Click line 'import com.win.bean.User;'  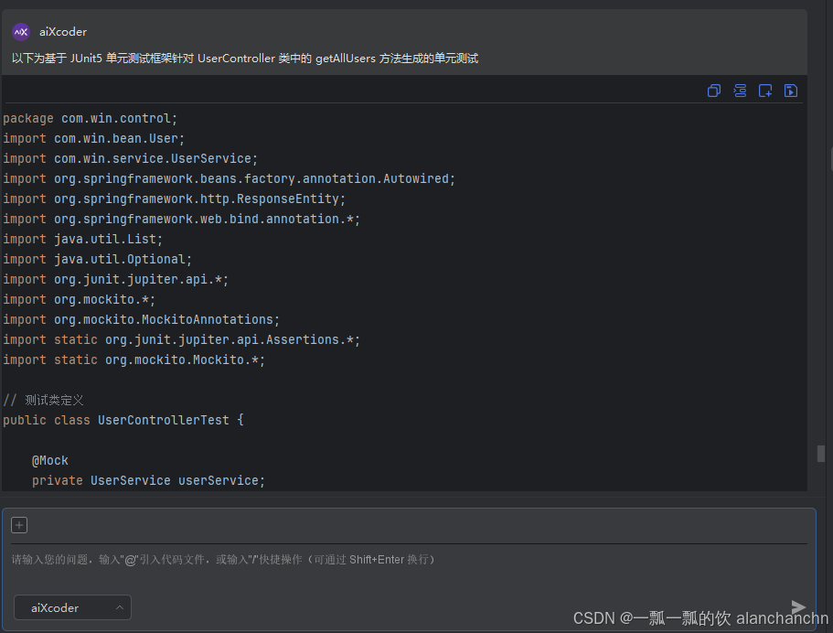pos(94,138)
